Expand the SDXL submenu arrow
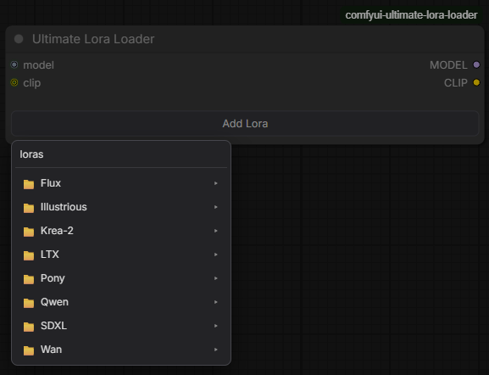Viewport: 489px width, 375px height. [216, 326]
